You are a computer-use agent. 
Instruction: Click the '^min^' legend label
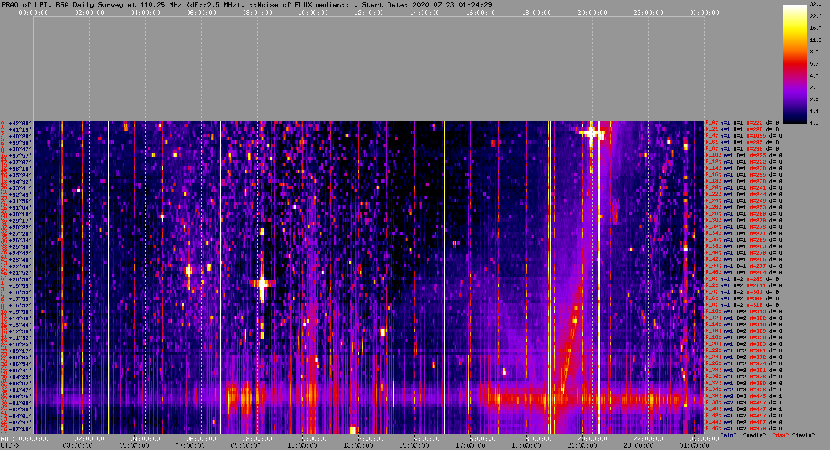point(728,435)
